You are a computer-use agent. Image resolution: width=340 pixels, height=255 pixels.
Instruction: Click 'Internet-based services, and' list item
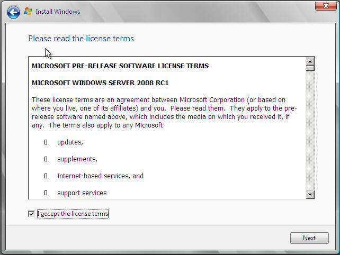(x=100, y=176)
